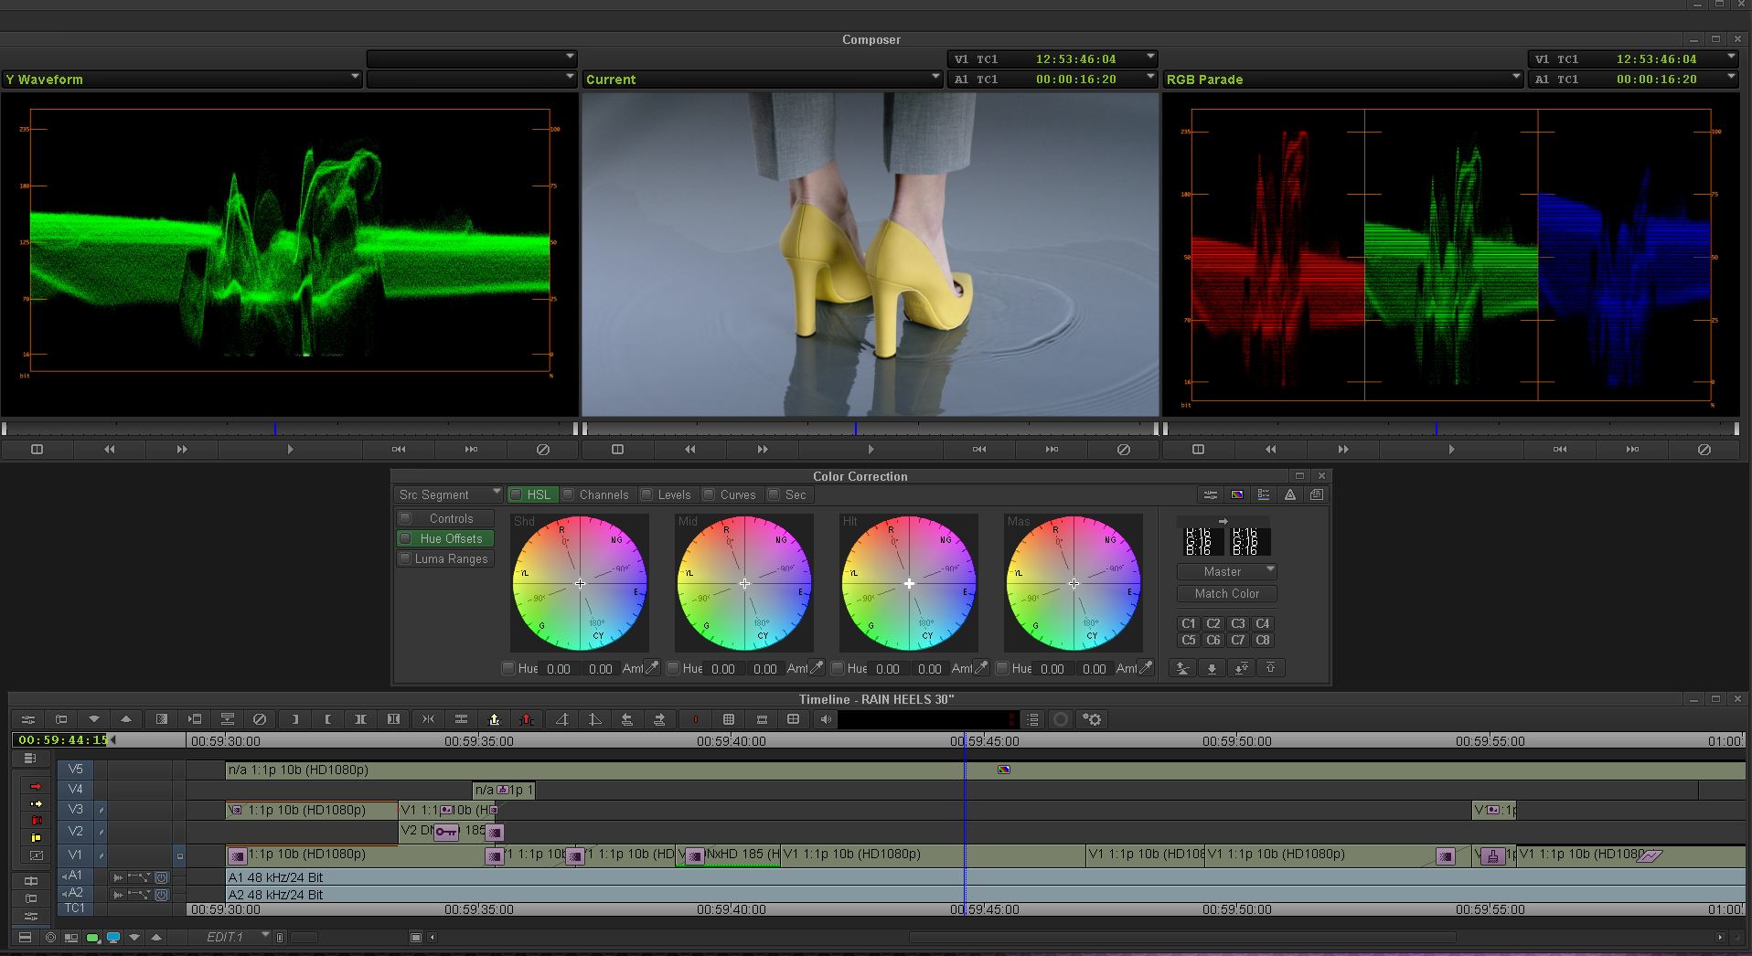The height and width of the screenshot is (956, 1752).
Task: Click remove-effect icon in Y Waveform monitor
Action: (x=543, y=450)
